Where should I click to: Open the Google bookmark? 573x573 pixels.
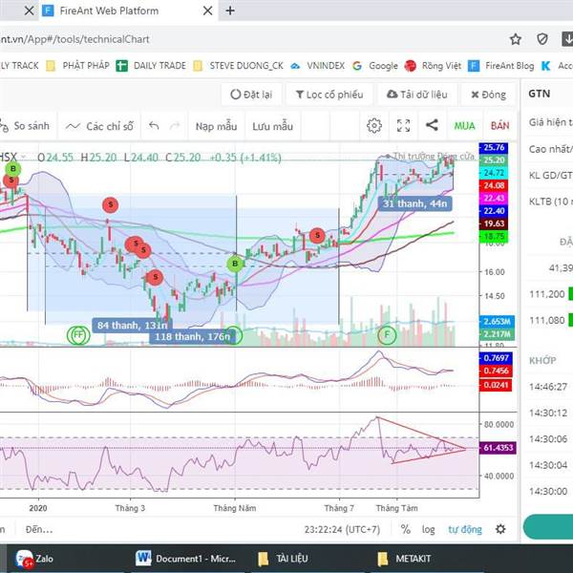(x=375, y=66)
